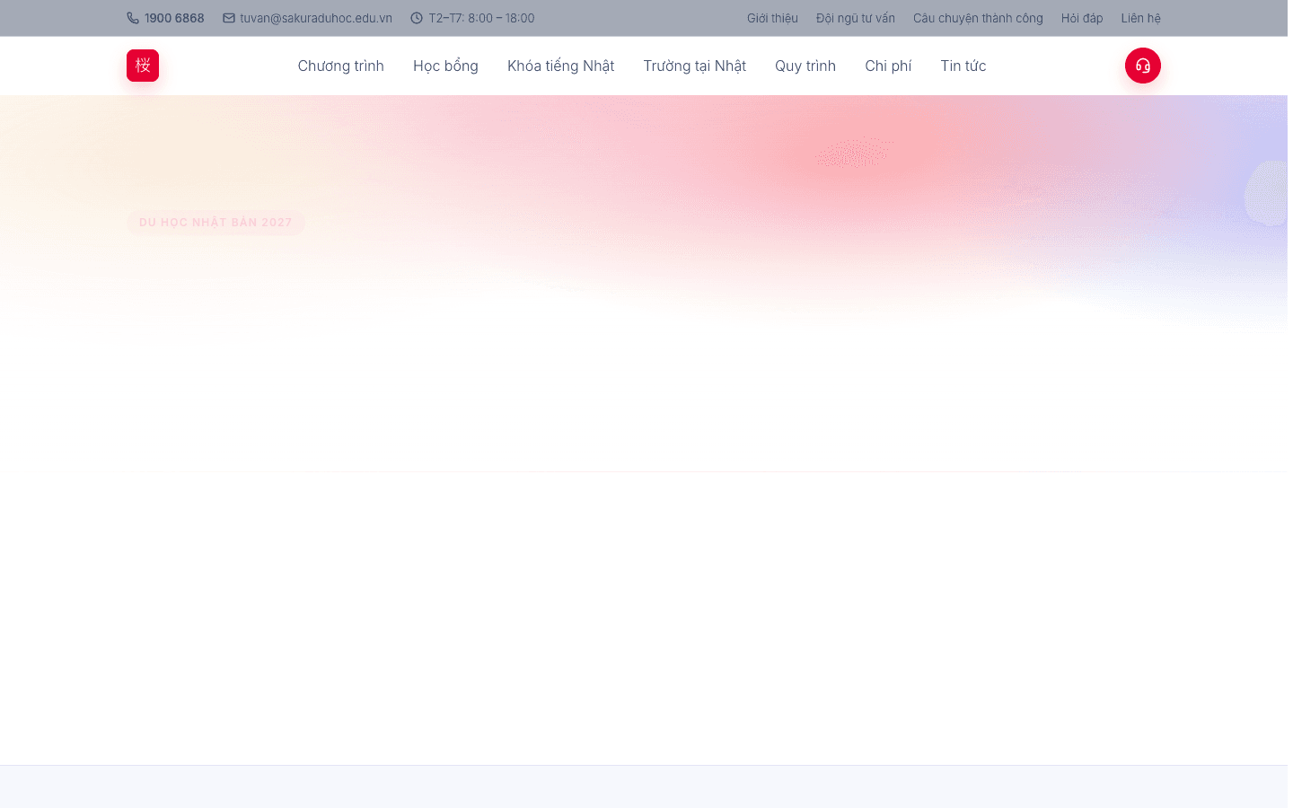1293x808 pixels.
Task: Open the Quy trình page
Action: (x=805, y=66)
